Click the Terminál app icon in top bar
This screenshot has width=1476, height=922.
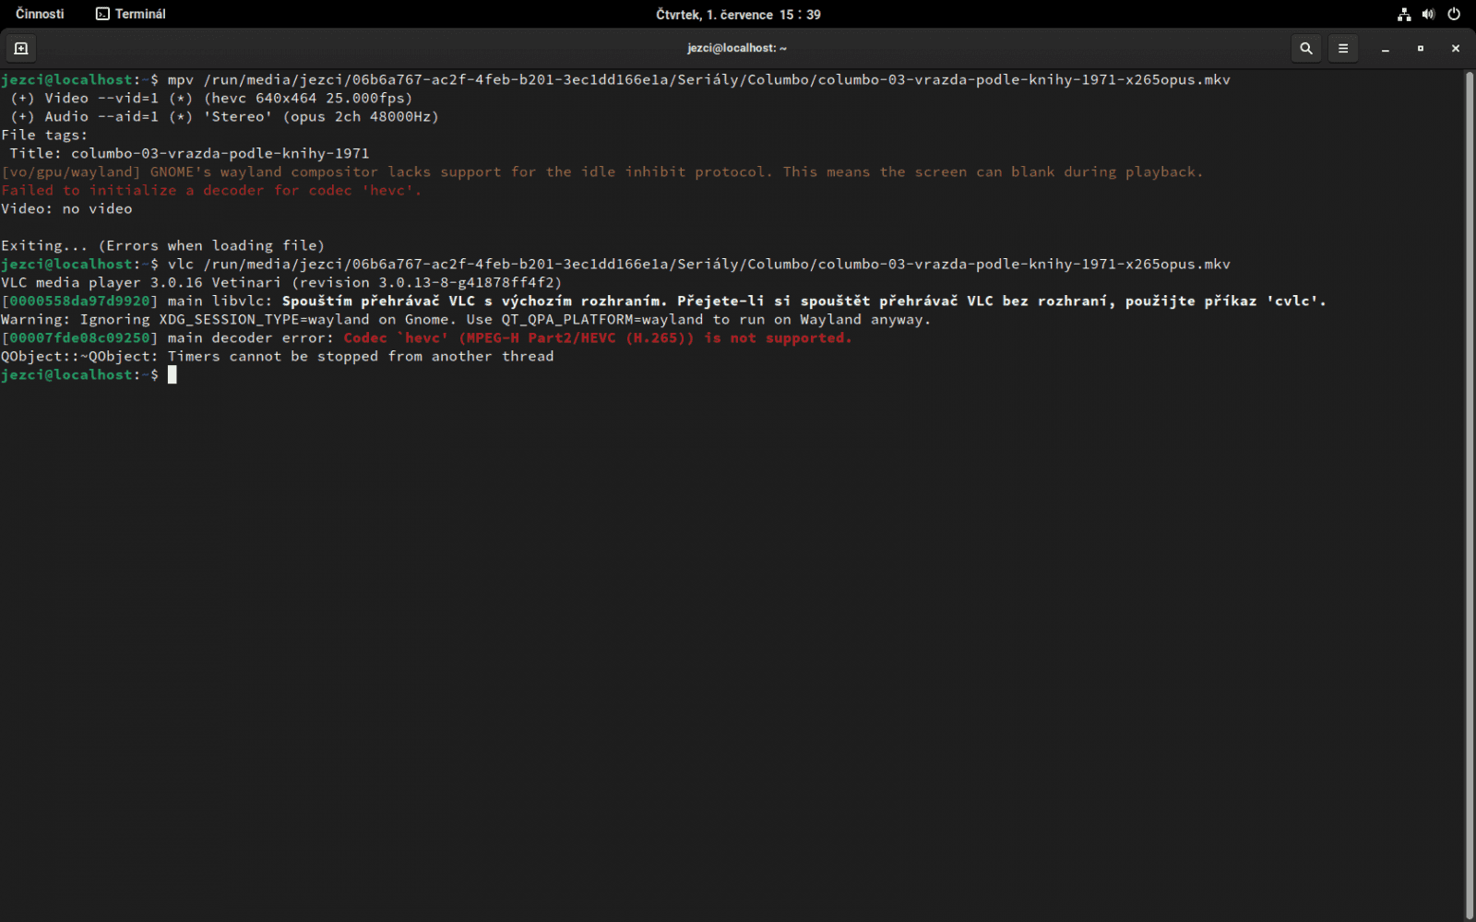point(101,13)
